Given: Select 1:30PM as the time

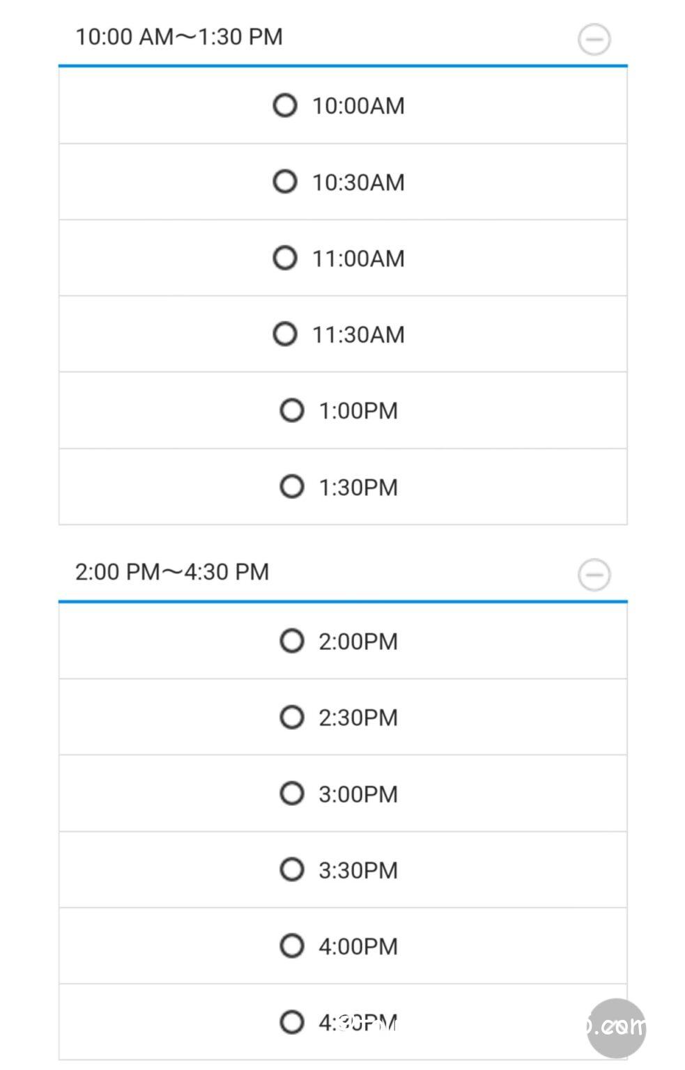Looking at the screenshot, I should pos(292,486).
